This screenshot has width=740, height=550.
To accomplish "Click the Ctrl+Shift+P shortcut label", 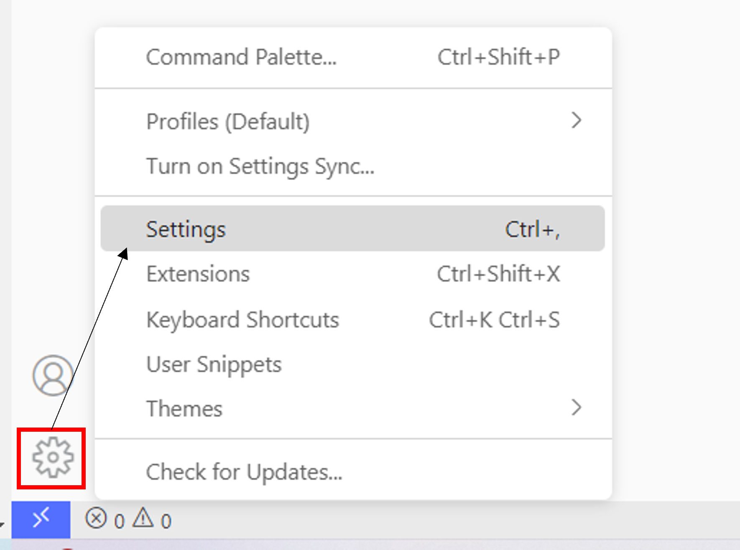I will coord(498,57).
